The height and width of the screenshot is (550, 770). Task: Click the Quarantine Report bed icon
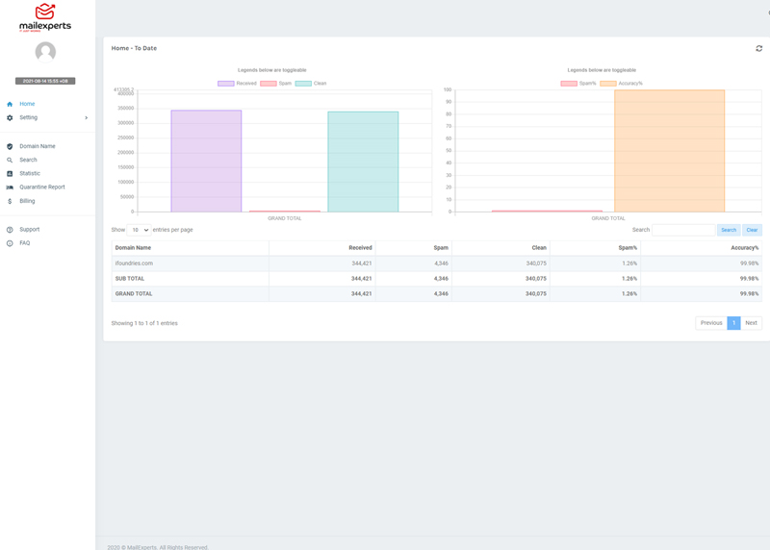[10, 187]
